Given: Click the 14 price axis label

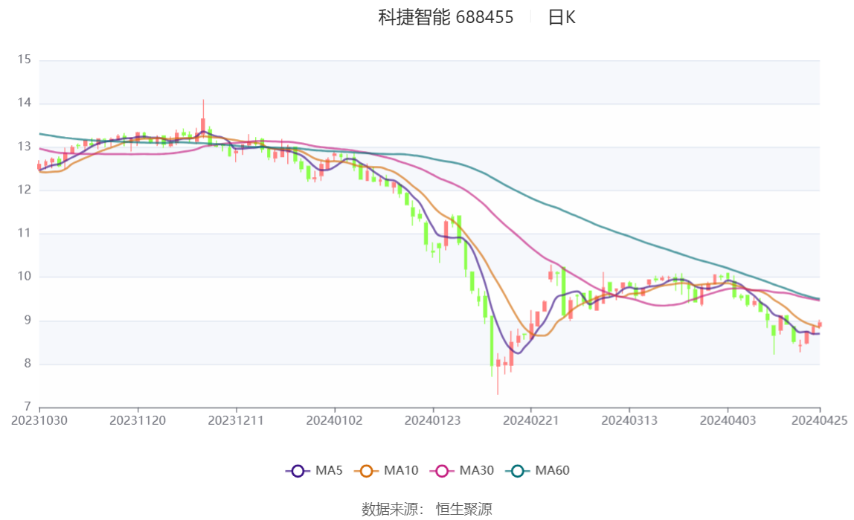Looking at the screenshot, I should pos(24,103).
